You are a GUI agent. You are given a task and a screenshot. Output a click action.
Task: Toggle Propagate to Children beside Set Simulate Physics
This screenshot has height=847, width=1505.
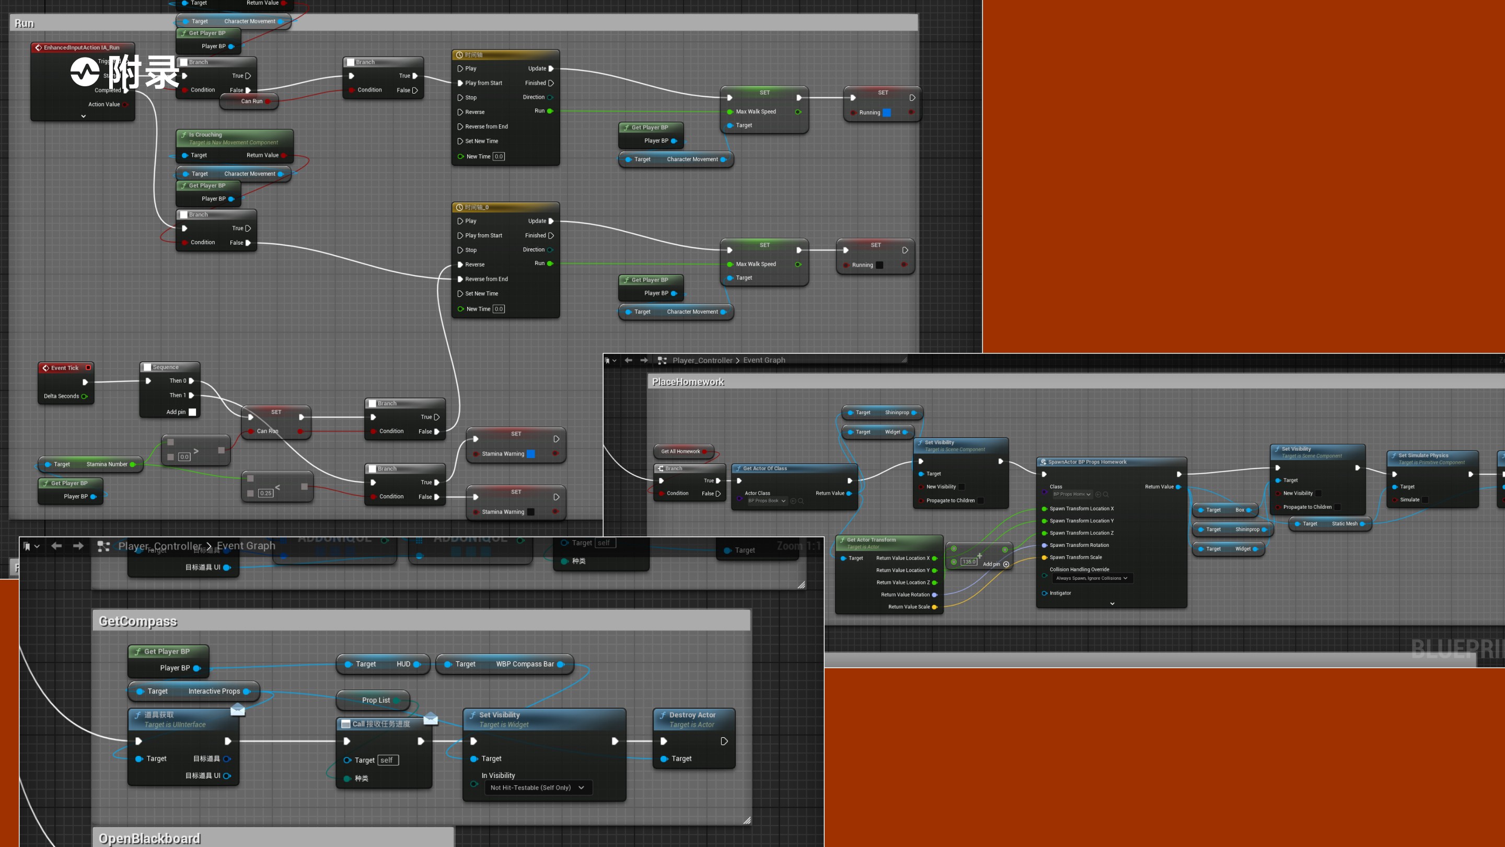tap(1337, 507)
